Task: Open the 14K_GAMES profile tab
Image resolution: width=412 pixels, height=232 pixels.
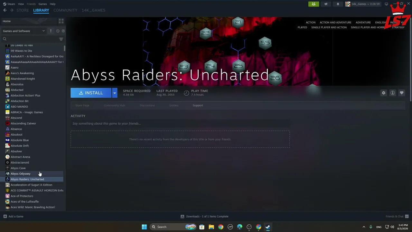Action: (93, 10)
